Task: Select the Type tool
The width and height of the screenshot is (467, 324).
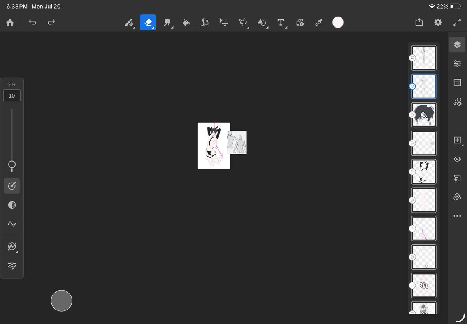Action: [x=281, y=23]
